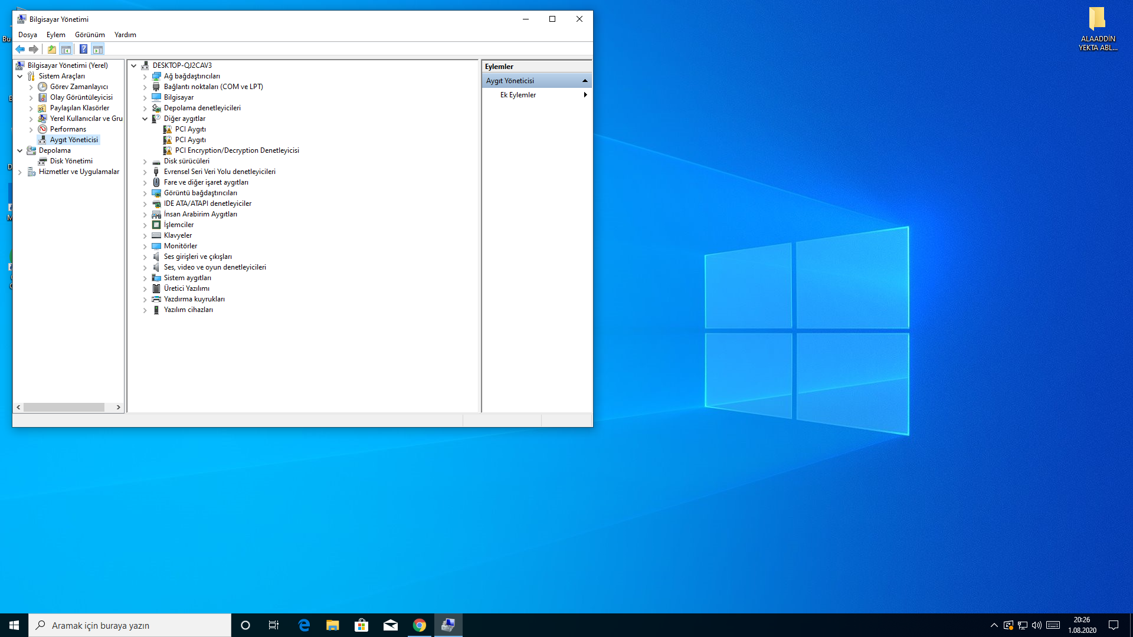
Task: Expand the Görüntü bağdaştırıcıları node
Action: [x=145, y=193]
